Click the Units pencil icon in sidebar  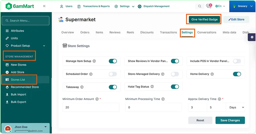tap(7, 38)
